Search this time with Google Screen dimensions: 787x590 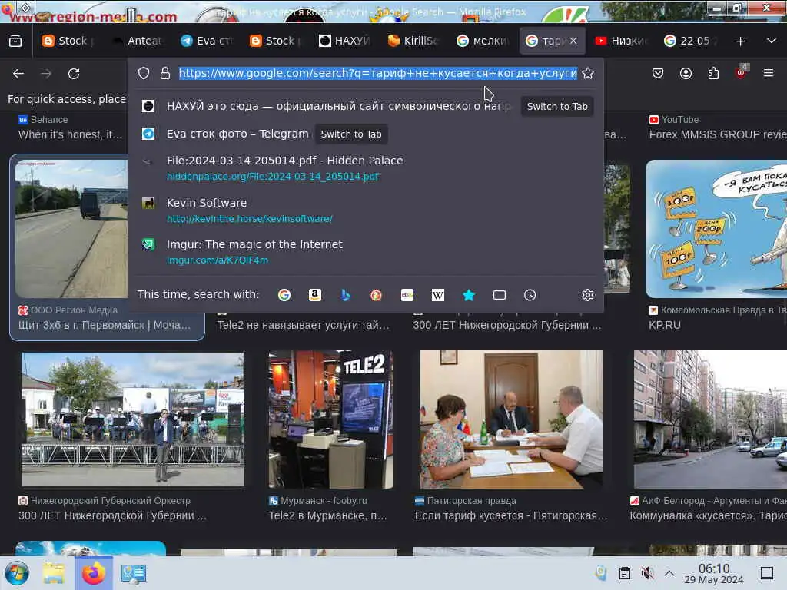[284, 295]
